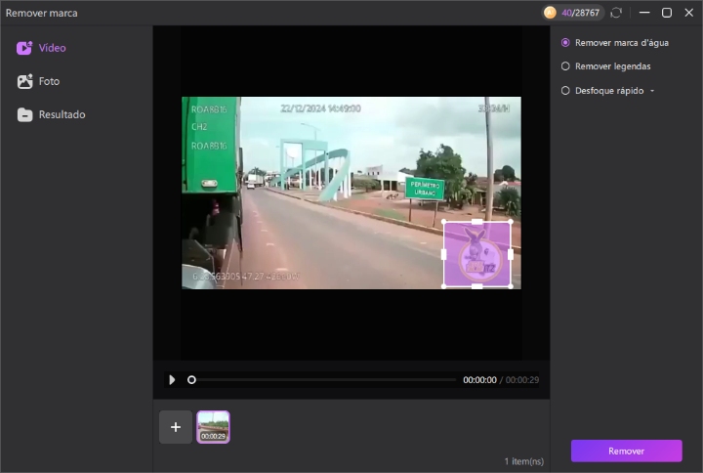Click the Foto picture sidebar icon

24,81
